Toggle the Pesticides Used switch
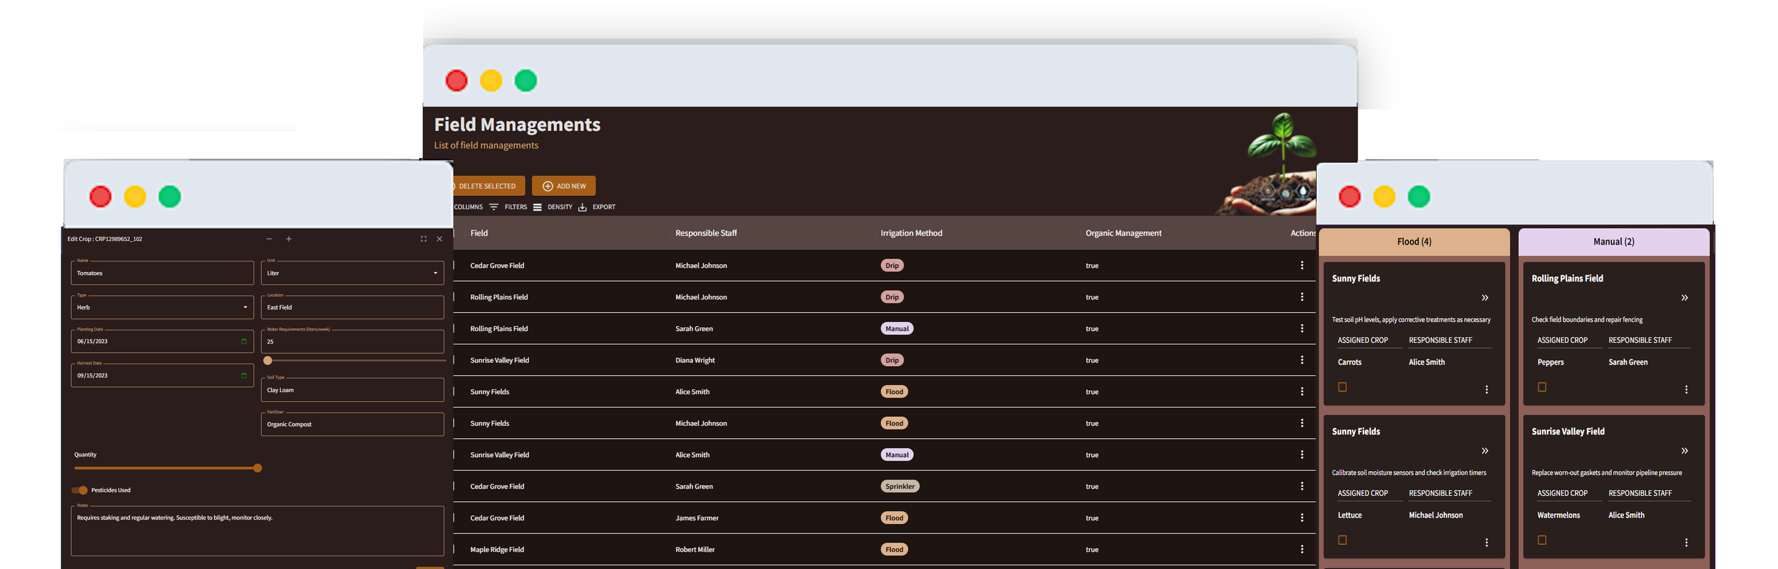Viewport: 1778px width, 569px height. click(80, 490)
